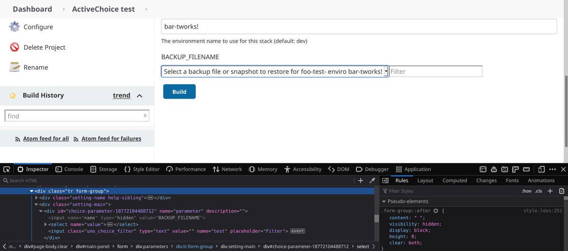
Task: Collapse the div class 'tr form-group' node
Action: (32, 191)
